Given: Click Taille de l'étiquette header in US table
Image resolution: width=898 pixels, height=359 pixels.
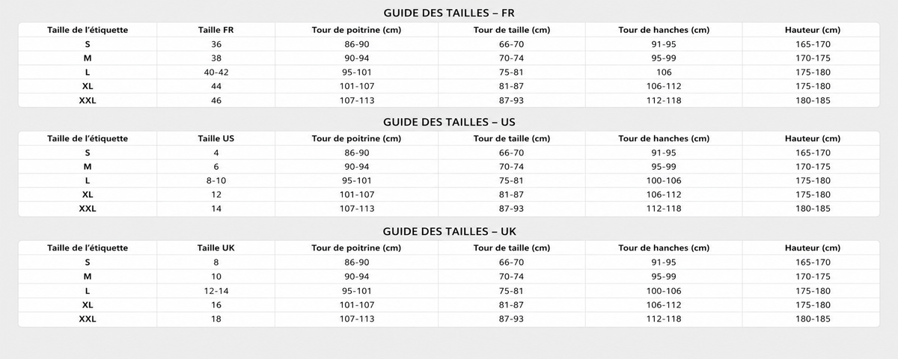Looking at the screenshot, I should click(88, 138).
